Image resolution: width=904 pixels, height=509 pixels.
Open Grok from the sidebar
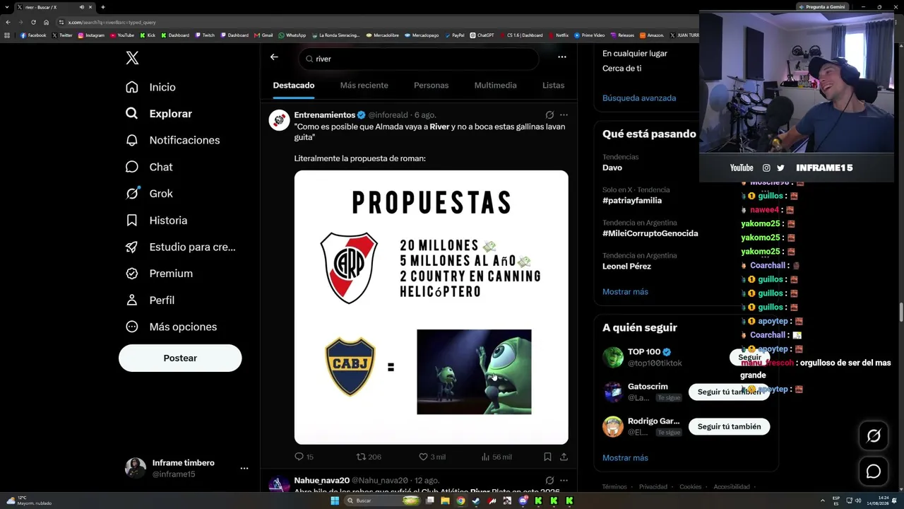(x=149, y=194)
